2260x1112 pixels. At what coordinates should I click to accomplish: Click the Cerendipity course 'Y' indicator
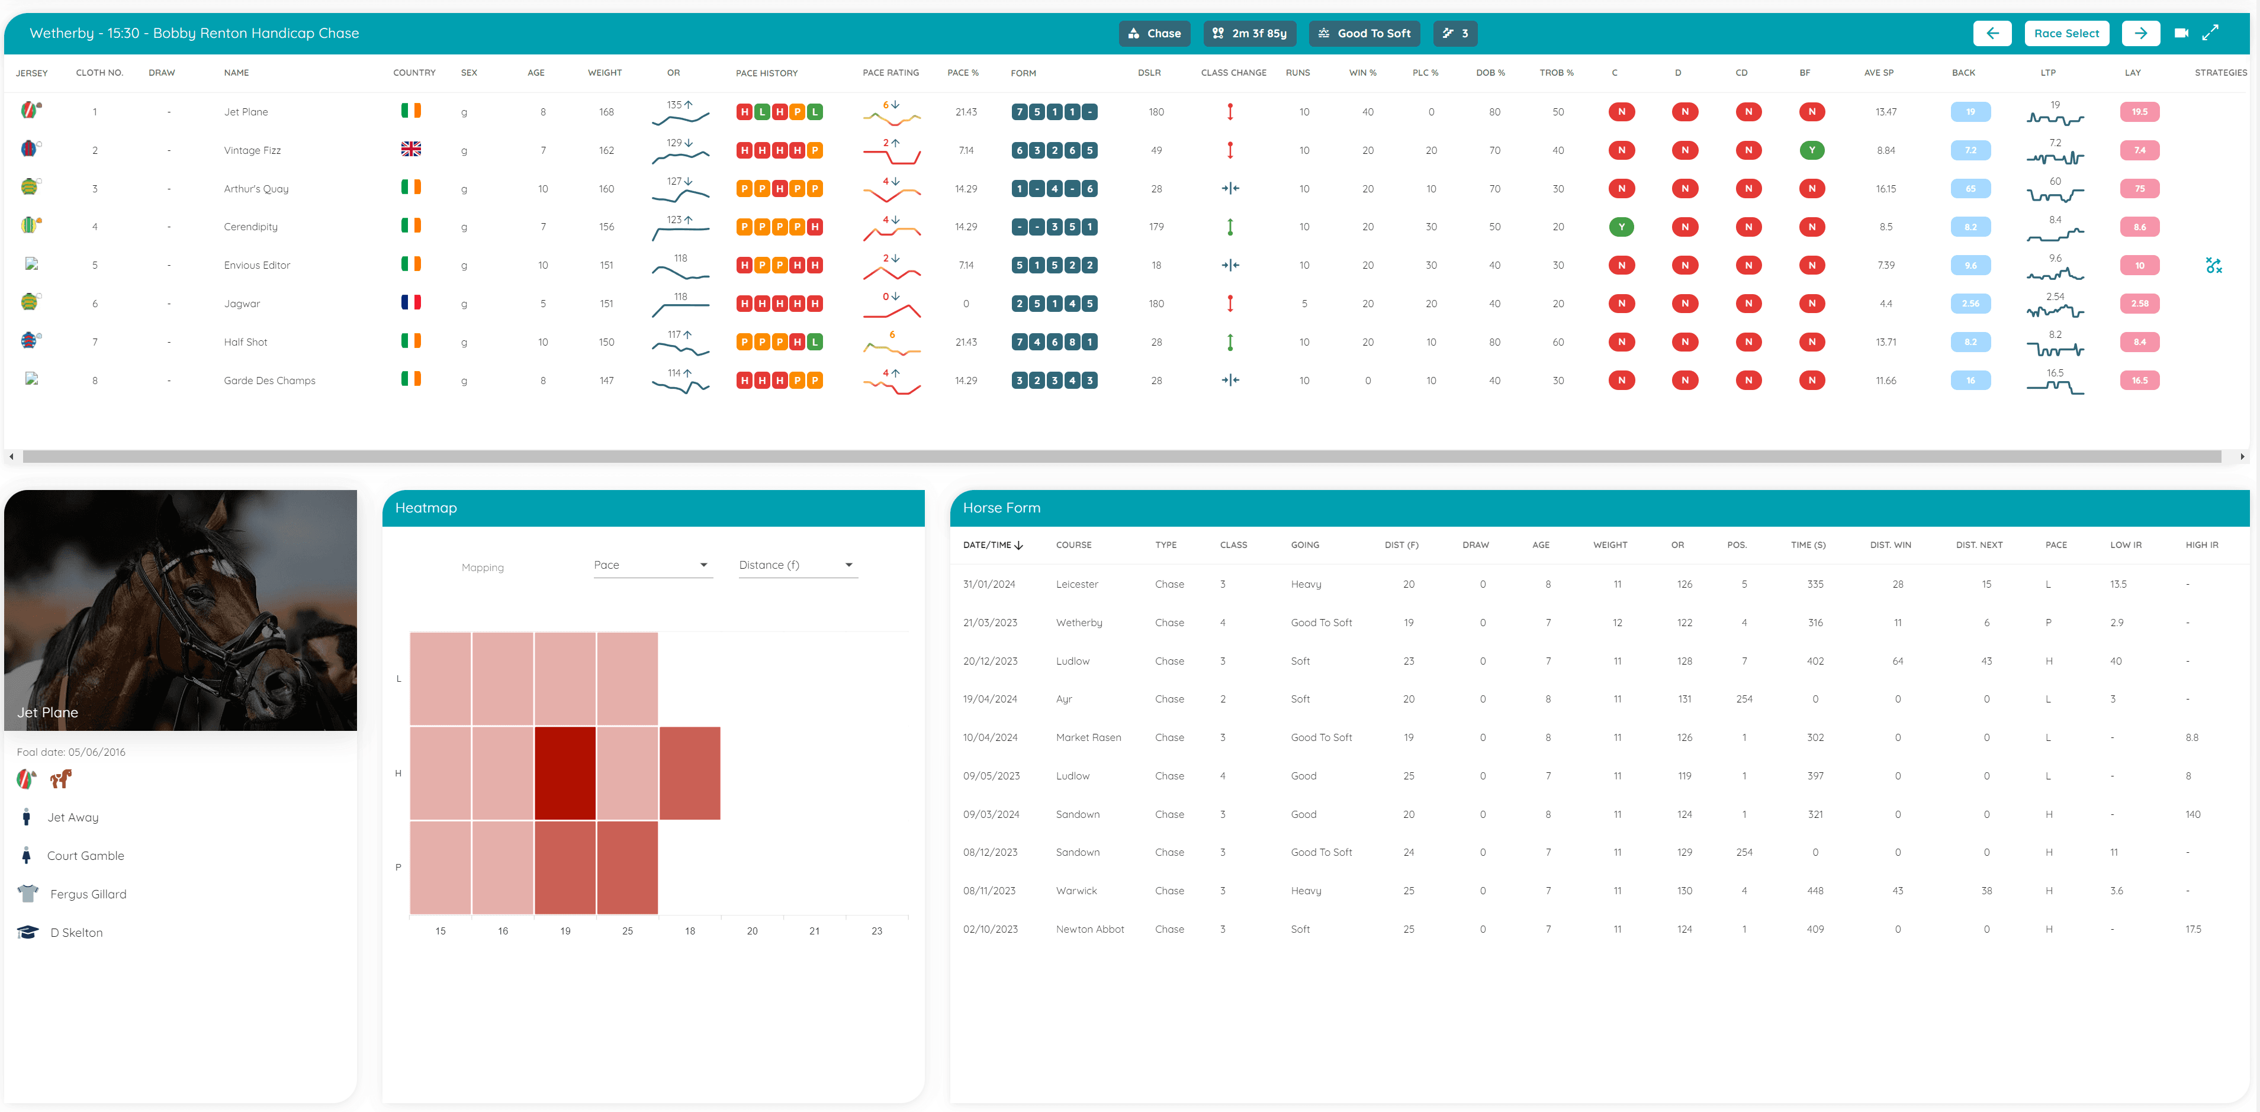click(x=1621, y=227)
